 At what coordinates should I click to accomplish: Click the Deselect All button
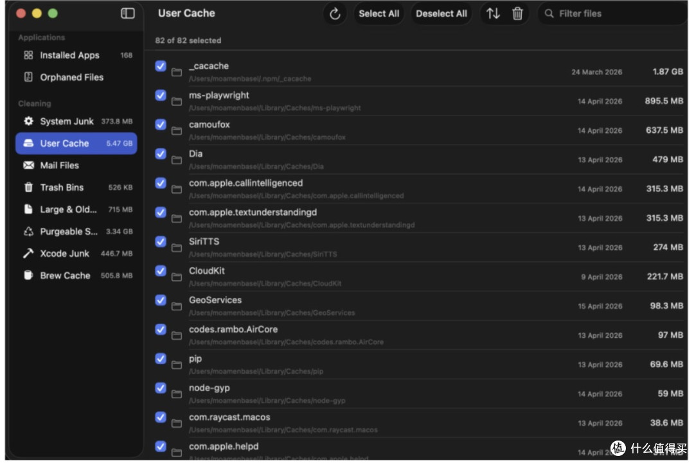(441, 13)
